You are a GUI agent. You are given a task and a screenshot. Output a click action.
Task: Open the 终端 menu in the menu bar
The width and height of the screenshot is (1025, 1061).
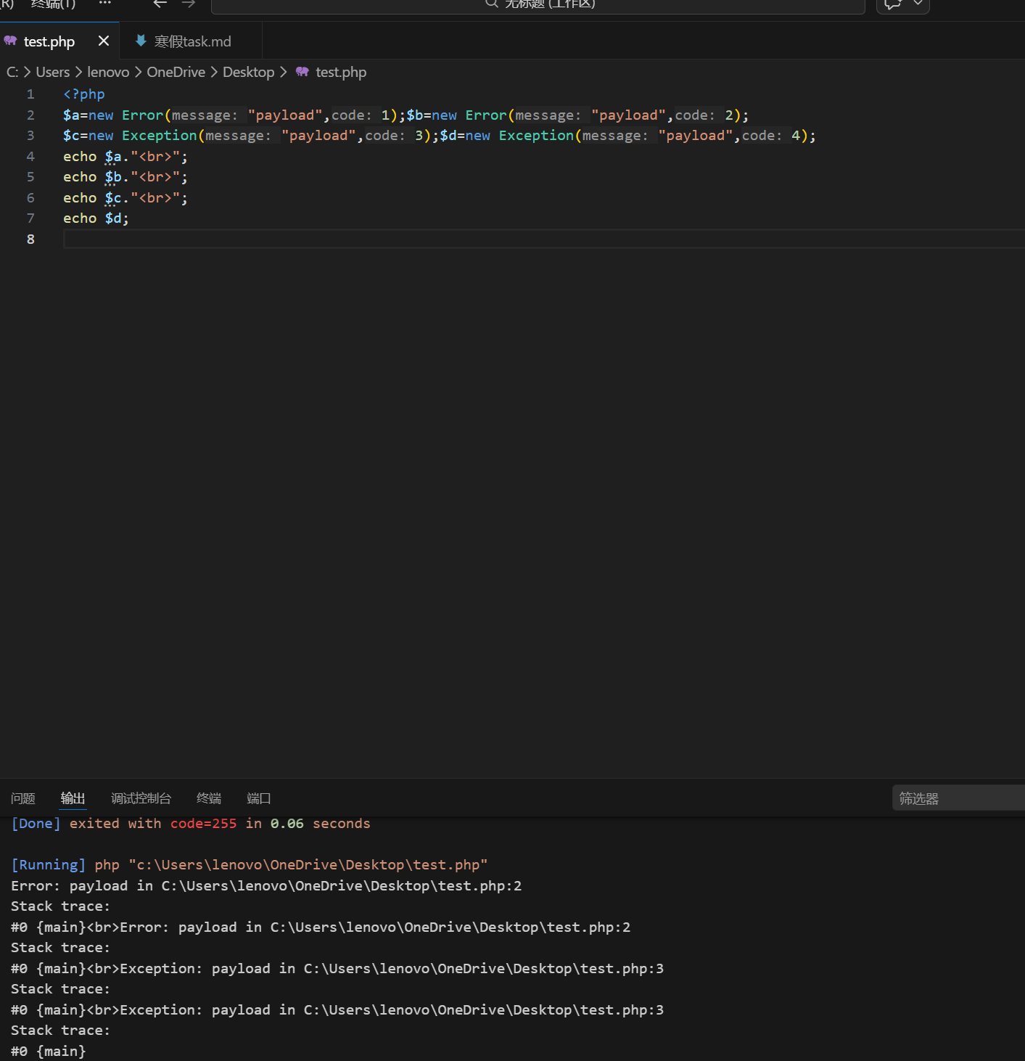click(x=53, y=4)
